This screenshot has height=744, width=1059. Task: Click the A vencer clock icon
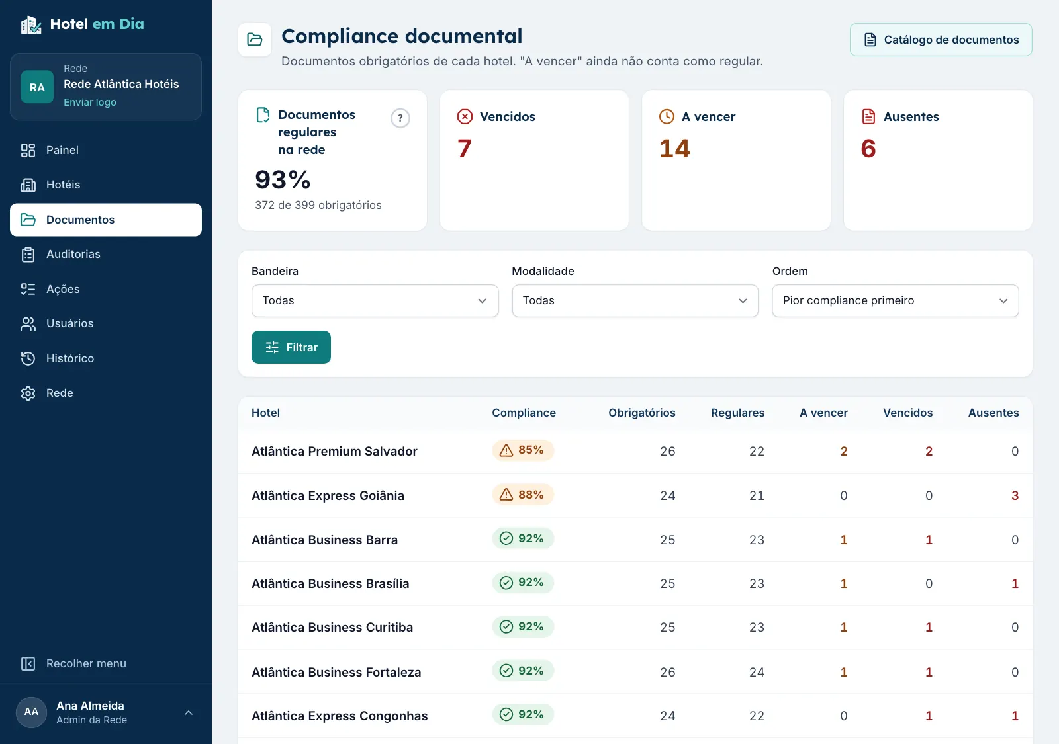pos(667,116)
